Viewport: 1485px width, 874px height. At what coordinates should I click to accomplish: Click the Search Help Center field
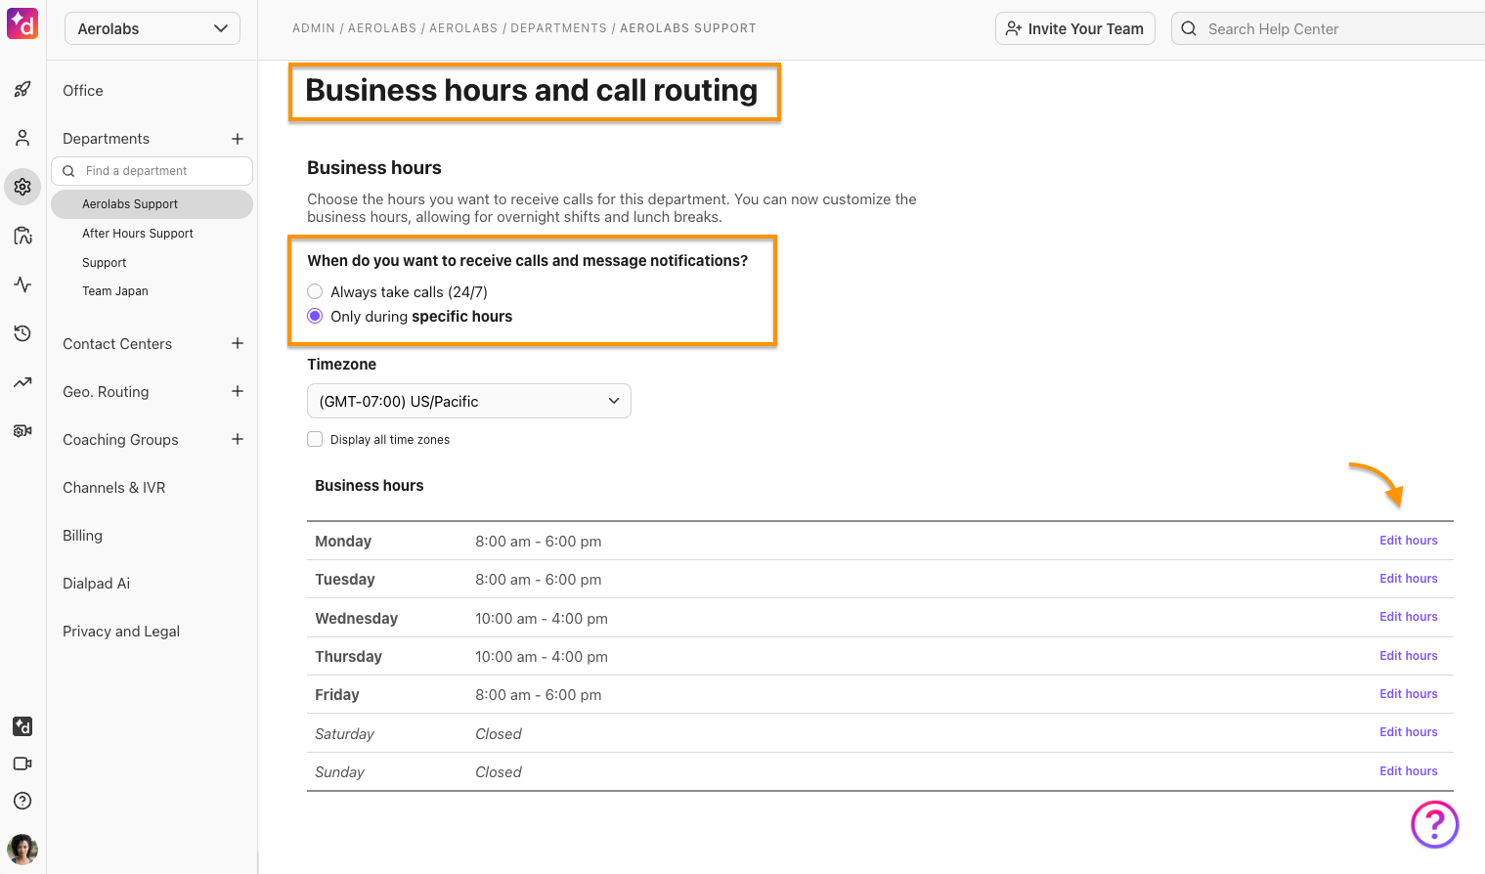click(1328, 28)
